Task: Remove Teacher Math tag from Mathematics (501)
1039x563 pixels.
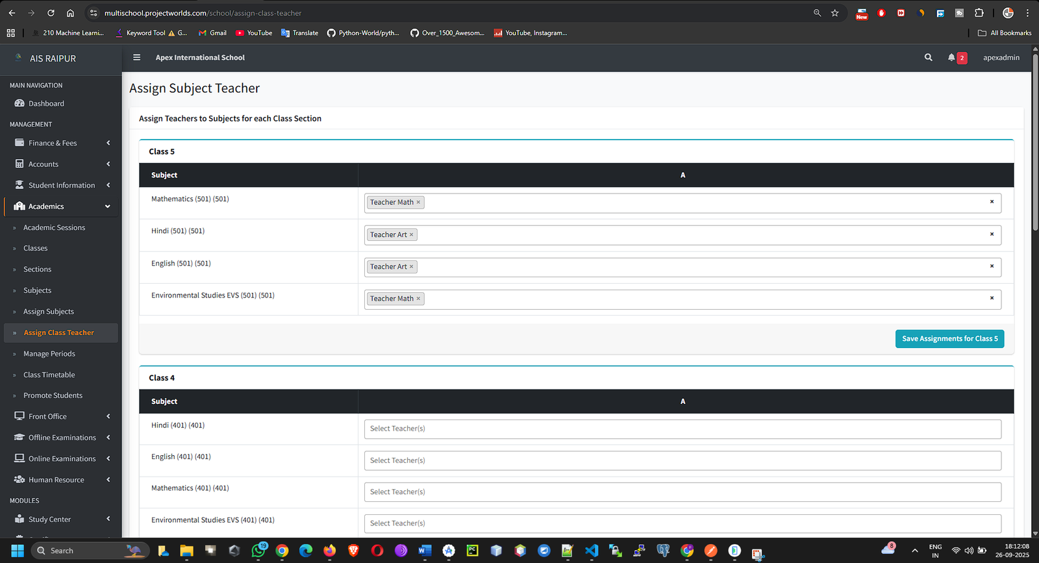Action: coord(418,203)
